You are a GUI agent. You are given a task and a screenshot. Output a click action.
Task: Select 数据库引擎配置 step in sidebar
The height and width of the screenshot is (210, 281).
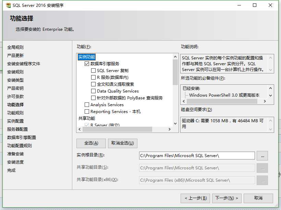pos(22,138)
